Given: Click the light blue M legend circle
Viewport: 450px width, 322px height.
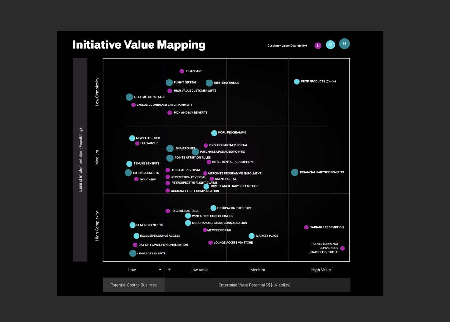Looking at the screenshot, I should point(331,45).
